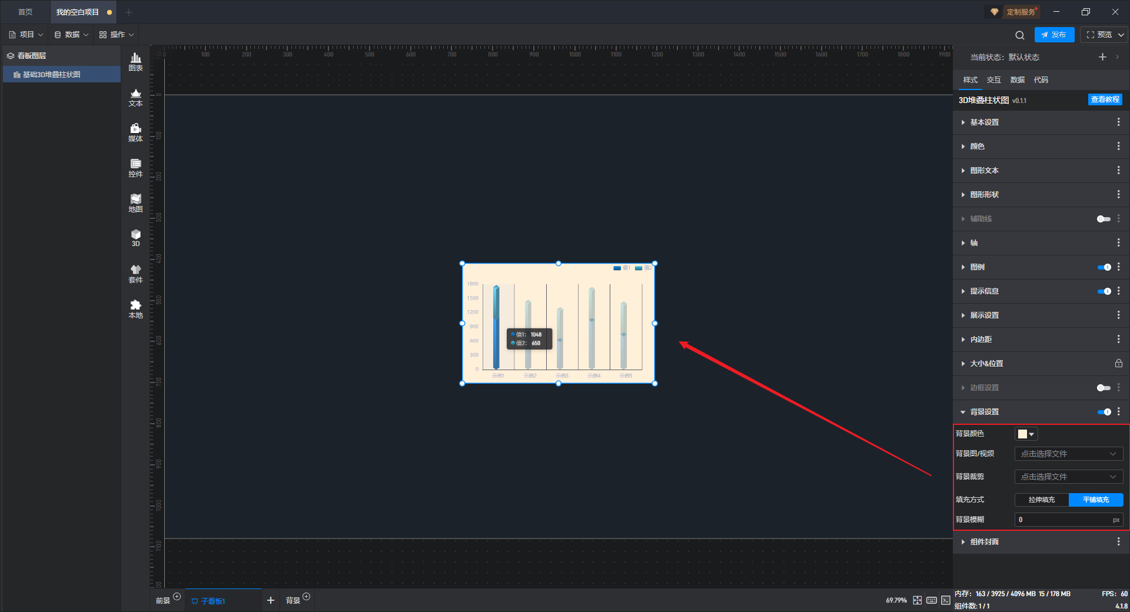
Task: Open the 操作 menu
Action: pyautogui.click(x=117, y=35)
